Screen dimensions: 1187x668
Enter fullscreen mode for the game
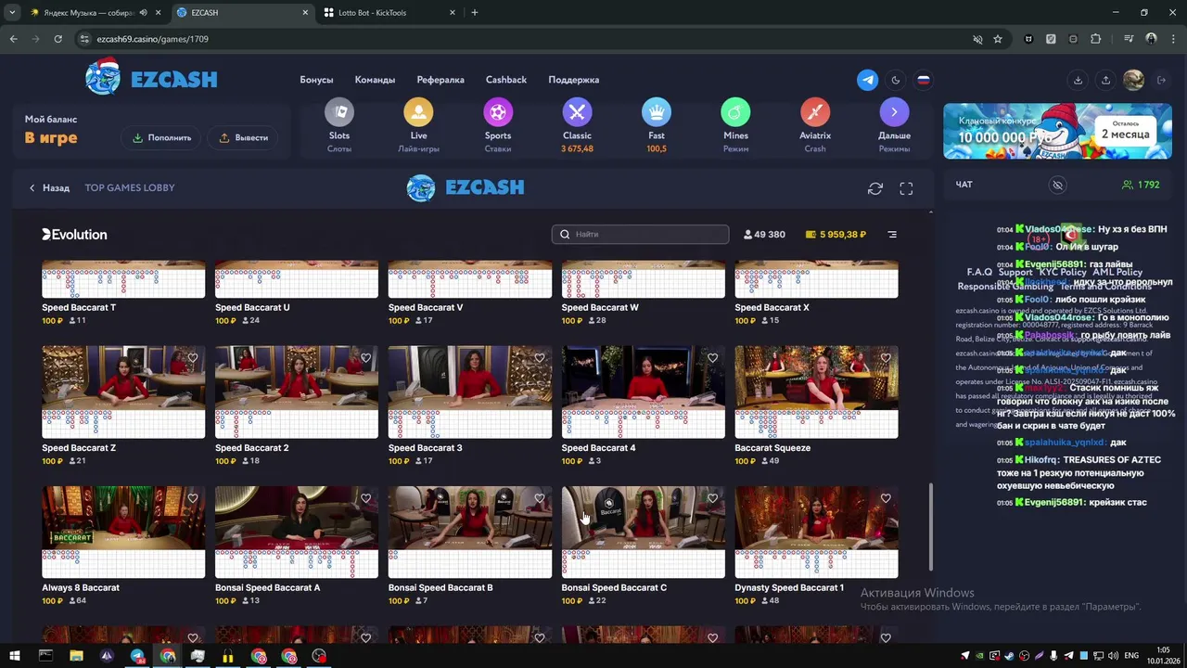point(906,188)
